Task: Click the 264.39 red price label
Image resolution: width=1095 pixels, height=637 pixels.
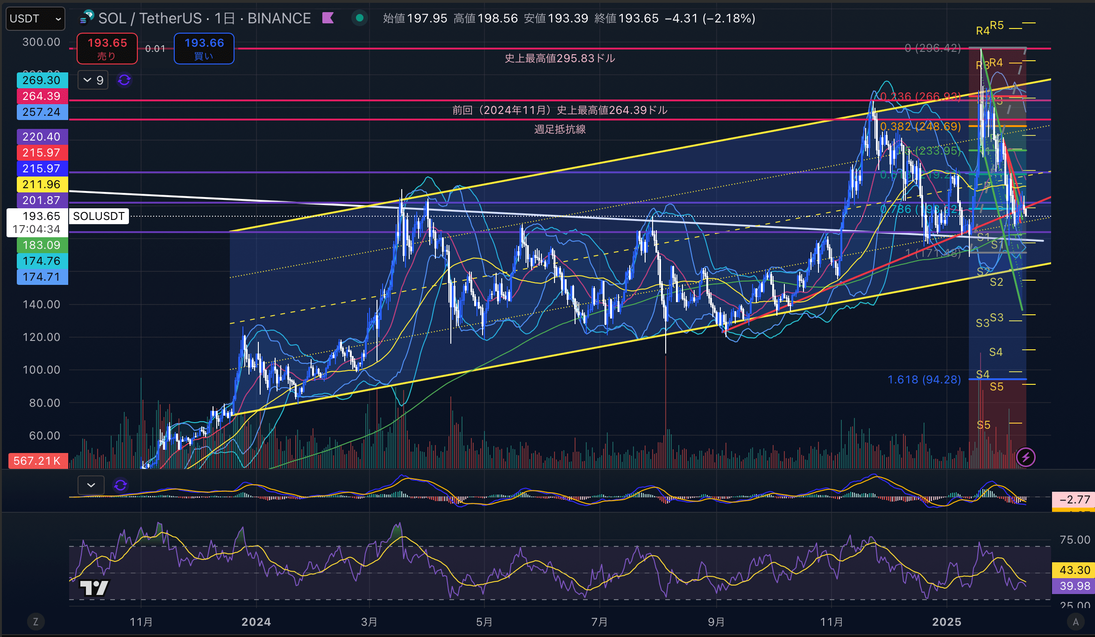Action: pos(42,96)
